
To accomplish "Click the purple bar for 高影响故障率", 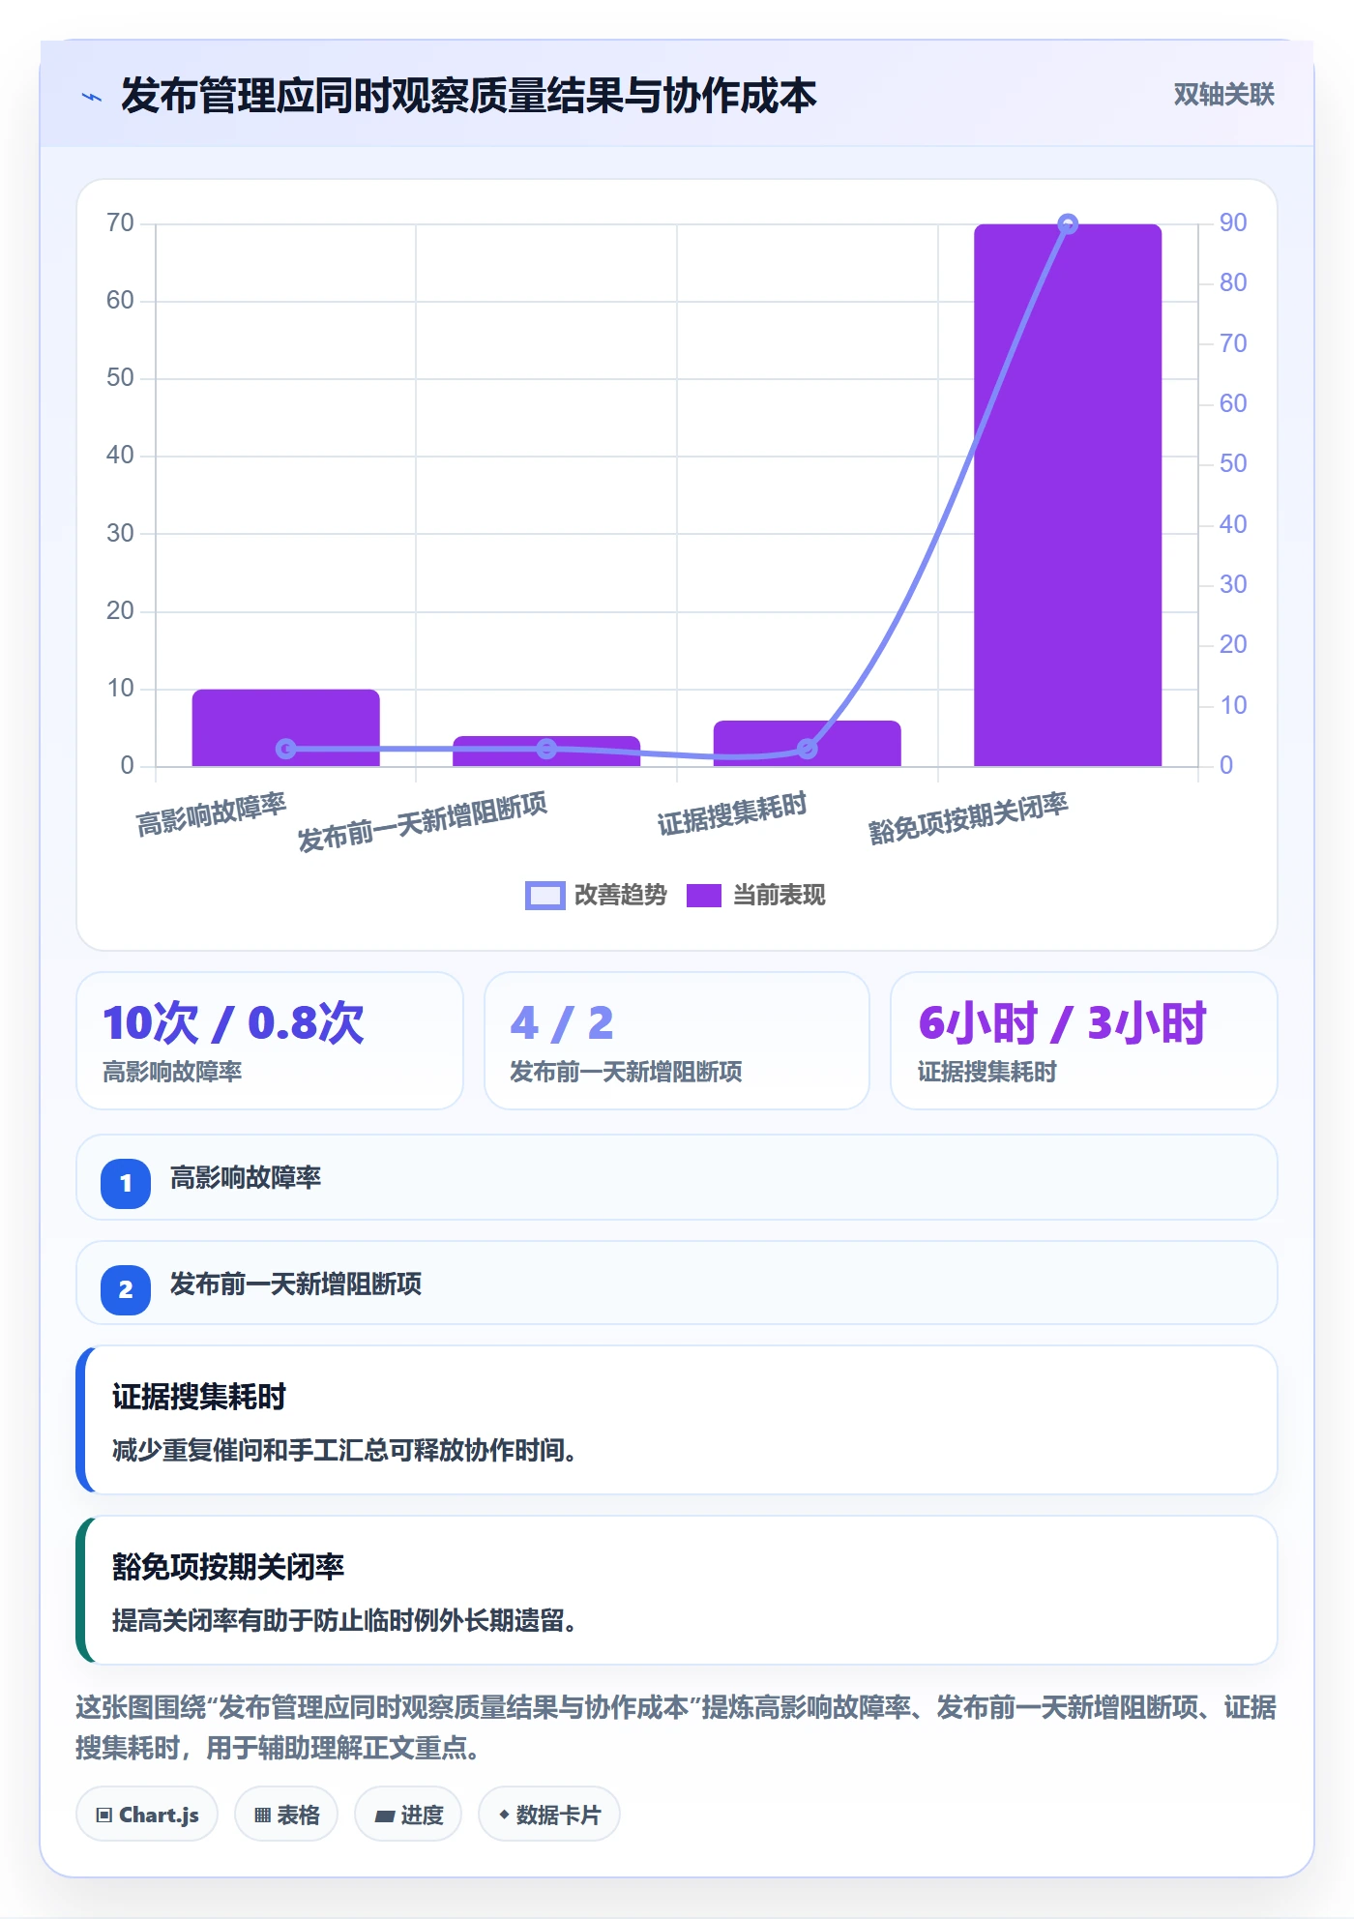I will tap(286, 727).
